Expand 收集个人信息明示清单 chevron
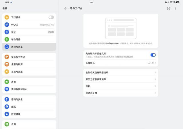This screenshot has height=129, width=183. click(x=155, y=72)
